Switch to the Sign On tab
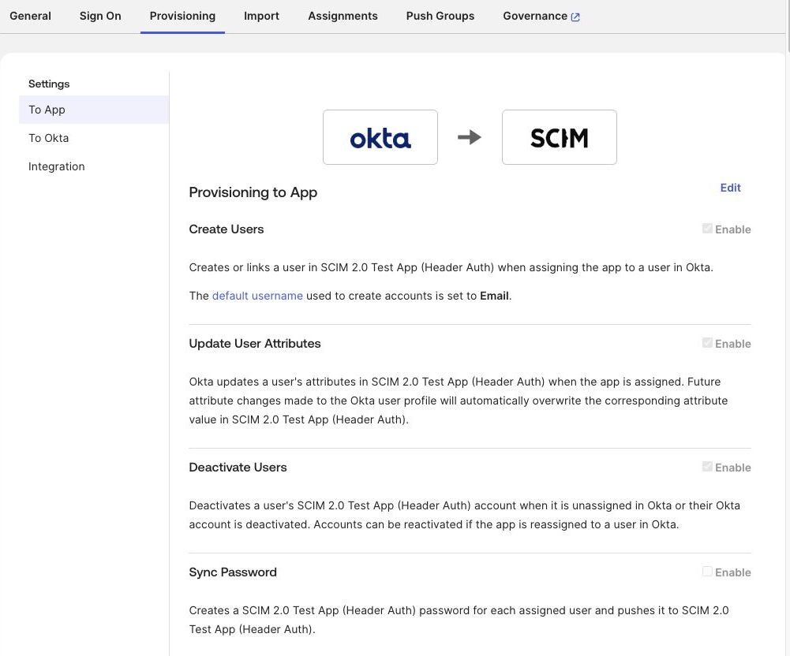This screenshot has width=790, height=656. (100, 16)
